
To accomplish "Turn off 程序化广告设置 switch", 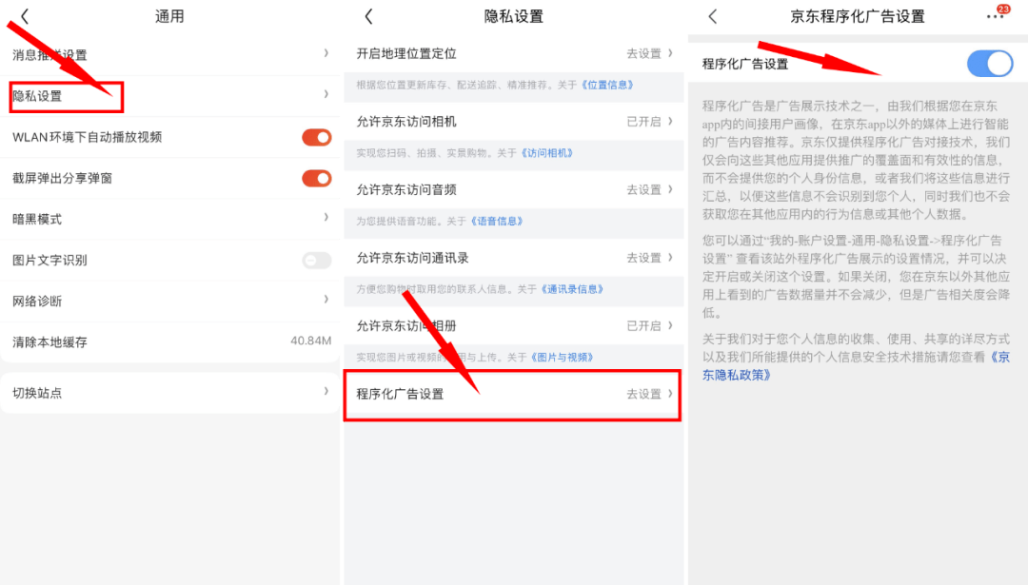I will [x=990, y=64].
